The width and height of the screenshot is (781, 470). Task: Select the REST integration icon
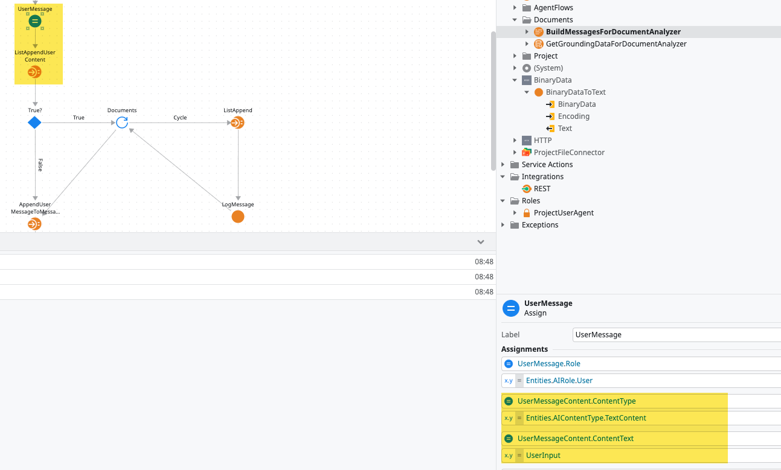pyautogui.click(x=527, y=189)
